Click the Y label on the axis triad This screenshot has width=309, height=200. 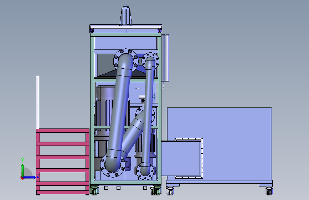[x=22, y=160]
